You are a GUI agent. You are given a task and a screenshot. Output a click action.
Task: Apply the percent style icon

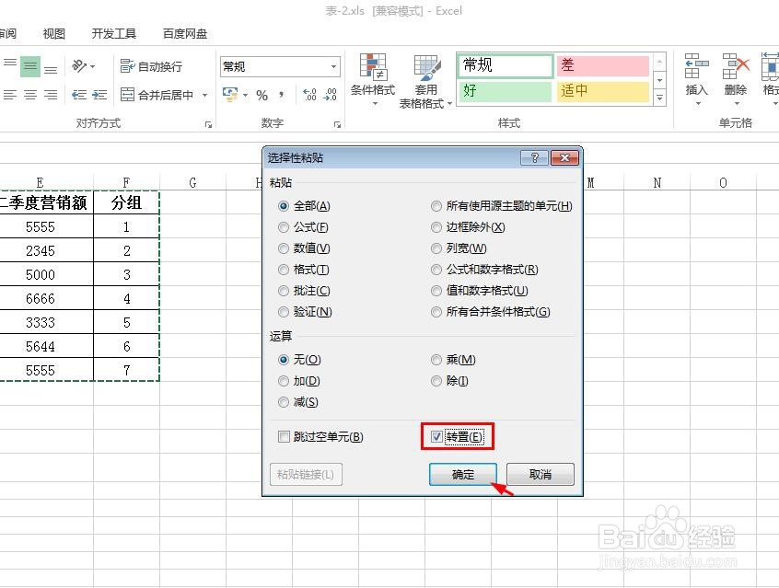[264, 94]
